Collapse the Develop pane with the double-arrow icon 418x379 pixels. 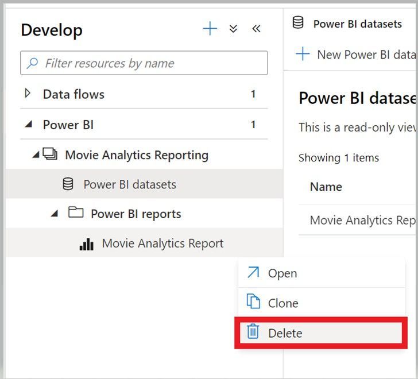coord(256,29)
